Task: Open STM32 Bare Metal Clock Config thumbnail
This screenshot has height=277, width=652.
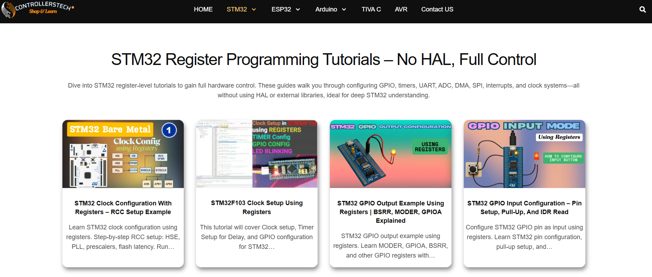Action: 123,154
